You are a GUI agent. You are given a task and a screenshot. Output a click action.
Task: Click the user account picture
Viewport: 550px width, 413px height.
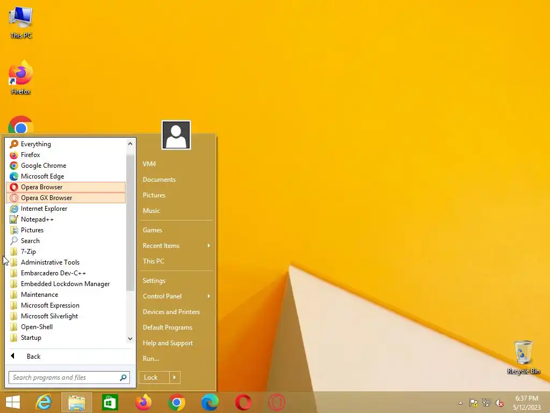click(176, 135)
